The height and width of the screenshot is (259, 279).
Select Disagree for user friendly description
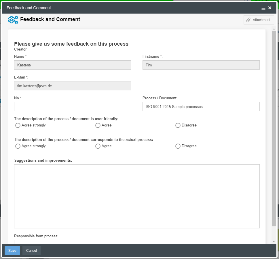[x=178, y=125]
